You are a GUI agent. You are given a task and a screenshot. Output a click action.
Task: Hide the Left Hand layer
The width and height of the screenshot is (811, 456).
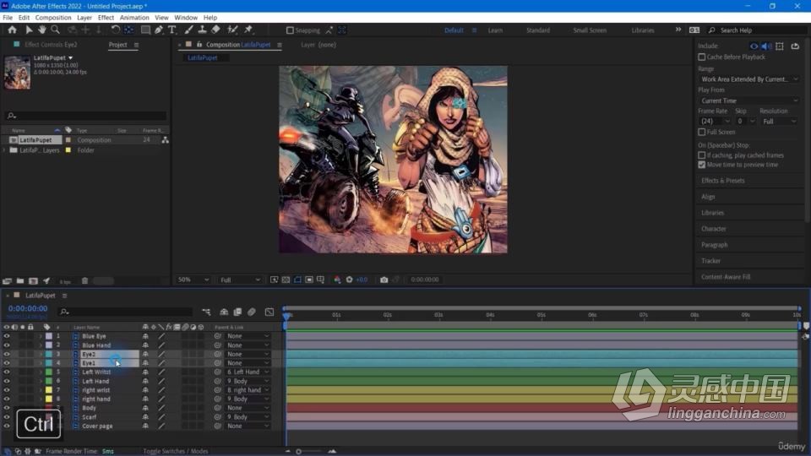tap(7, 381)
